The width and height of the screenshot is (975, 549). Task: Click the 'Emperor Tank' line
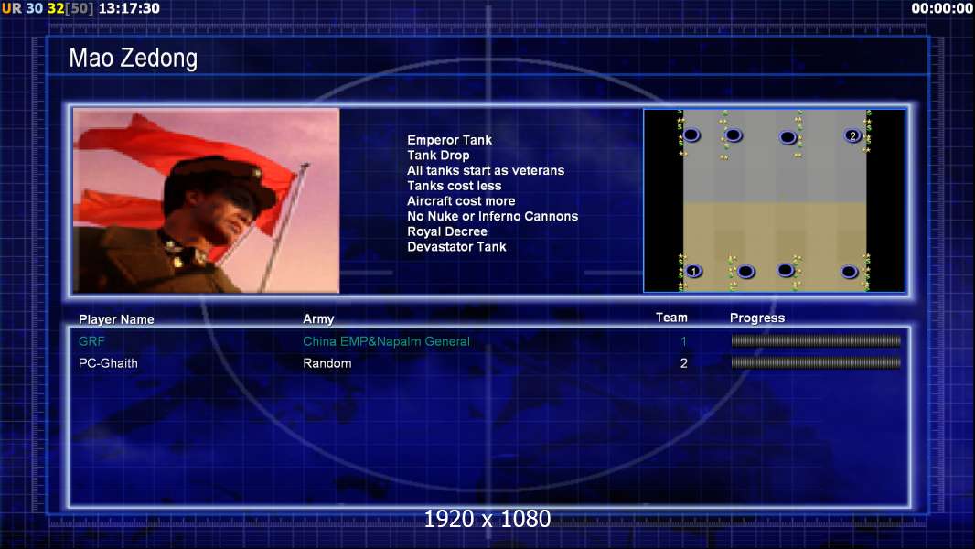click(x=450, y=140)
